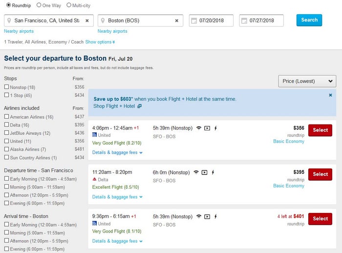Select the $356 United flight
This screenshot has height=253, width=342.
pos(320,130)
